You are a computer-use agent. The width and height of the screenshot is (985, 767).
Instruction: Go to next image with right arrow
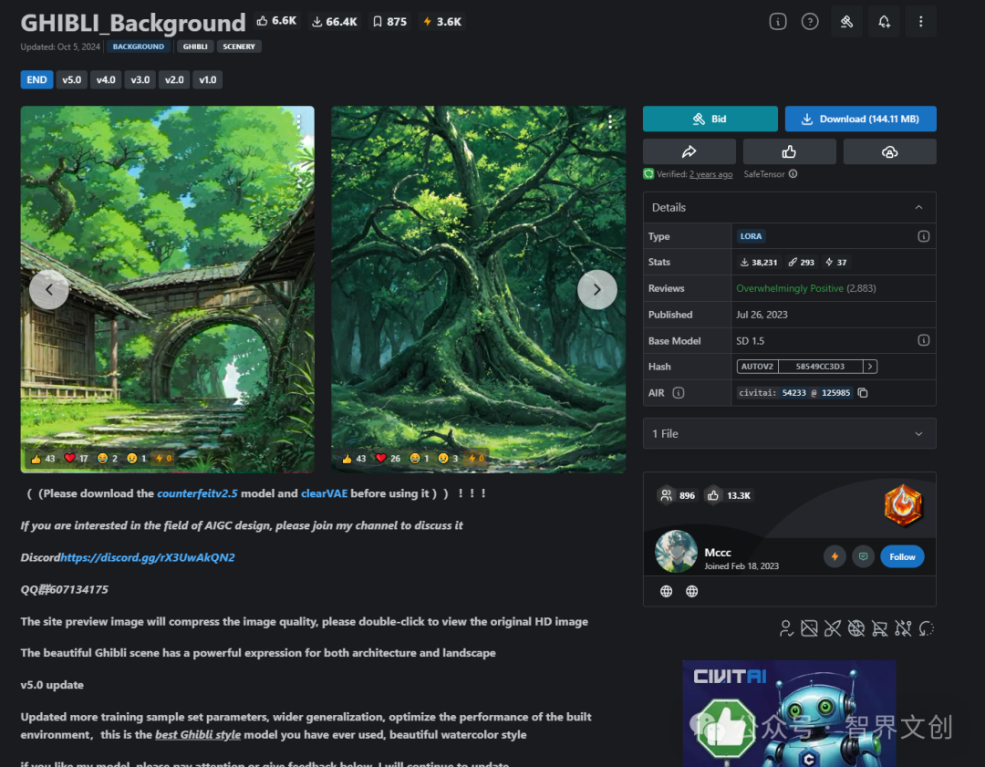coord(596,290)
